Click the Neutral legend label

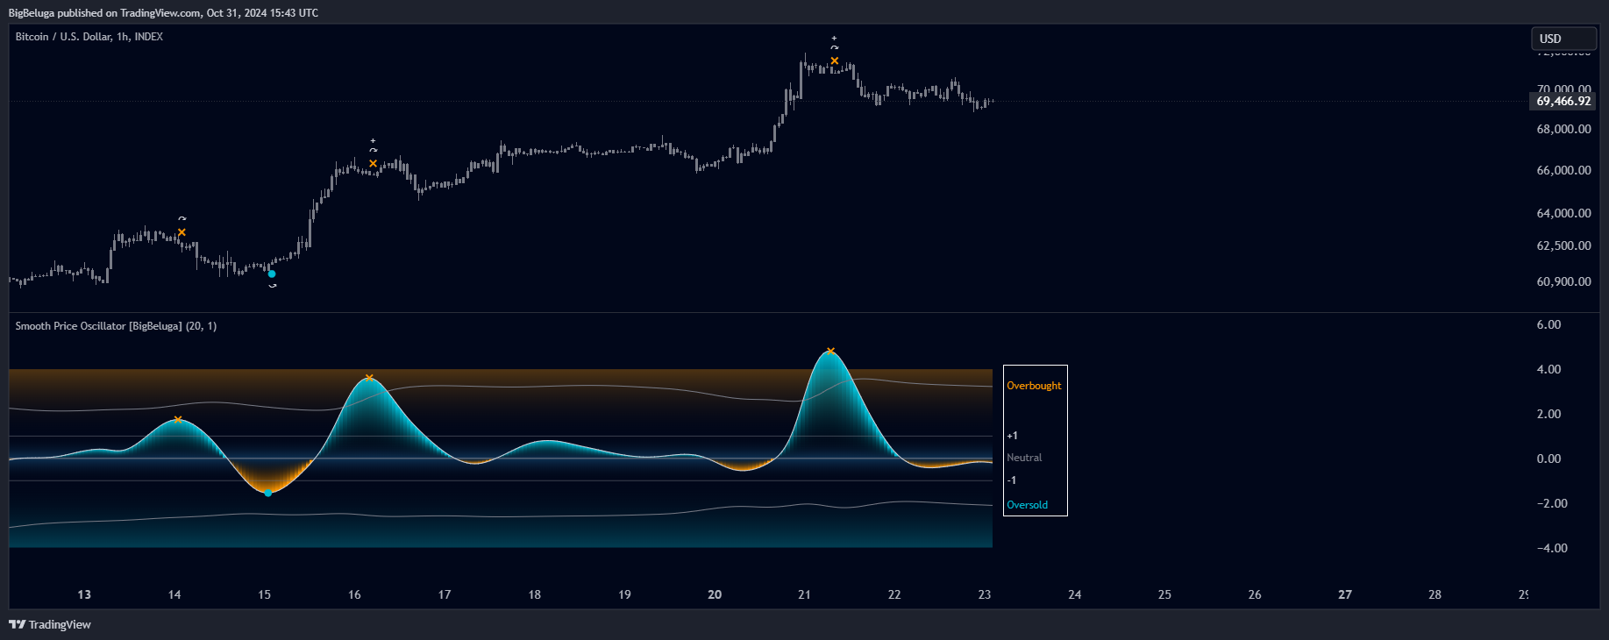point(1024,458)
